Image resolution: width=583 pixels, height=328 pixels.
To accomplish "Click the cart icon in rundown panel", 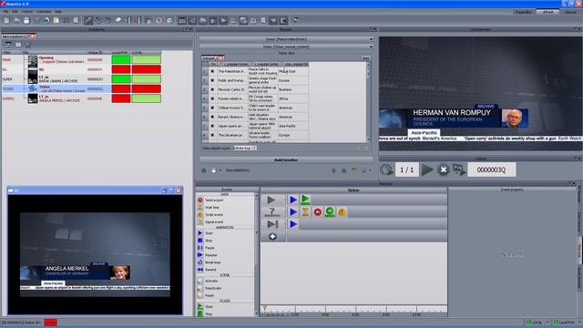I will tap(27, 45).
